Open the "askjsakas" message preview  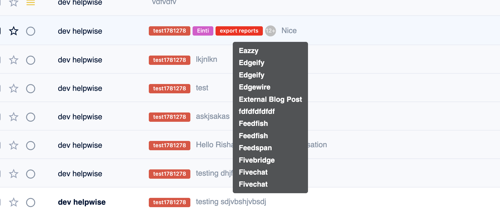click(x=213, y=116)
